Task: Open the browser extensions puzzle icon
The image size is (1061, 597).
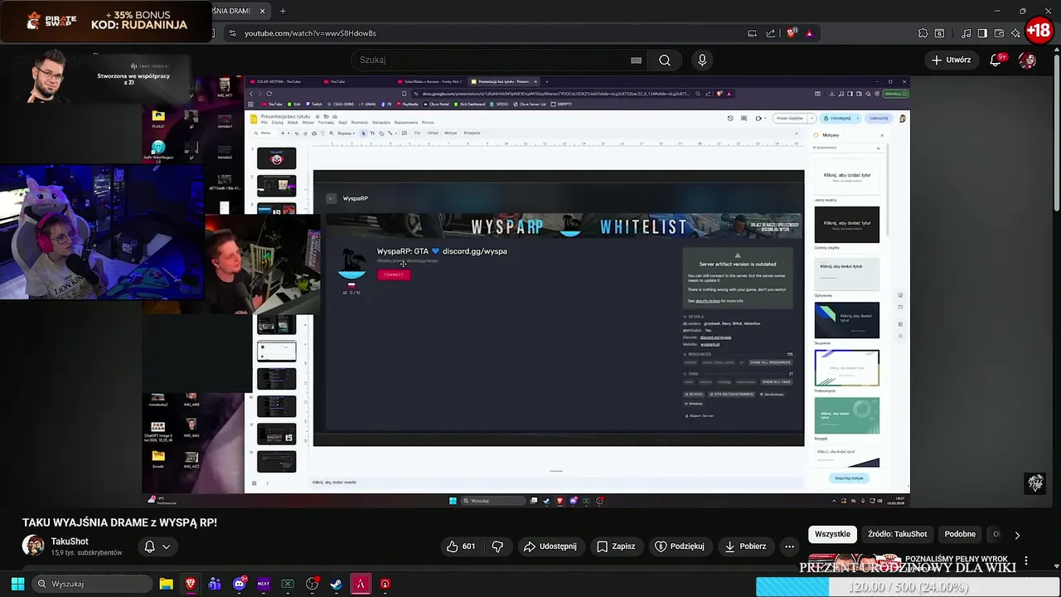Action: (923, 33)
